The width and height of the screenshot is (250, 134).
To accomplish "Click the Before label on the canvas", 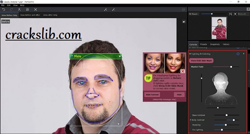I will (x=6, y=22).
